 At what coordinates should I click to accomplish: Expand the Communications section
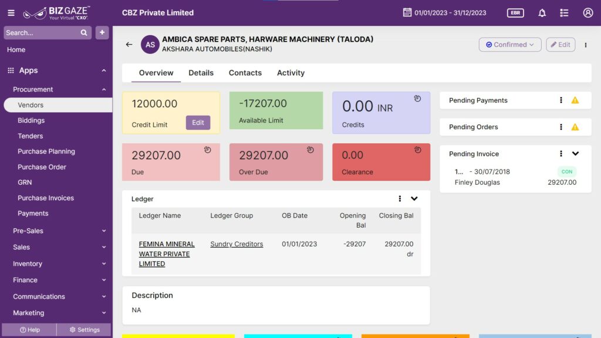pos(104,296)
